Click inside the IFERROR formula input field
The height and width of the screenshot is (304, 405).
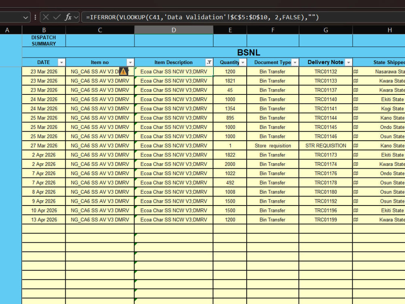243,17
